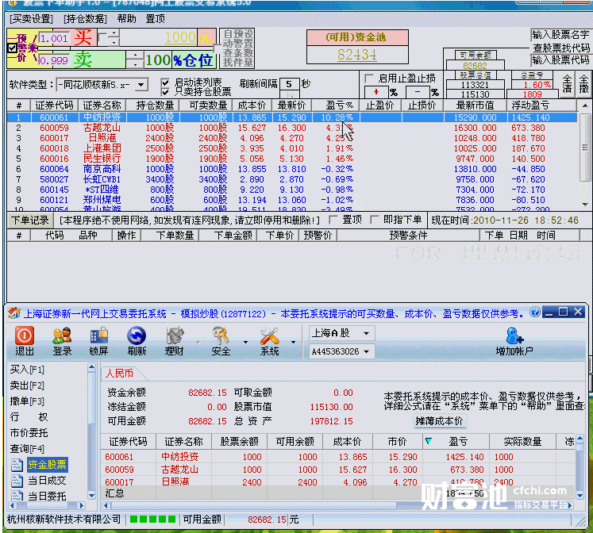Click the red 退出 exit power icon
The image size is (593, 533).
[25, 336]
